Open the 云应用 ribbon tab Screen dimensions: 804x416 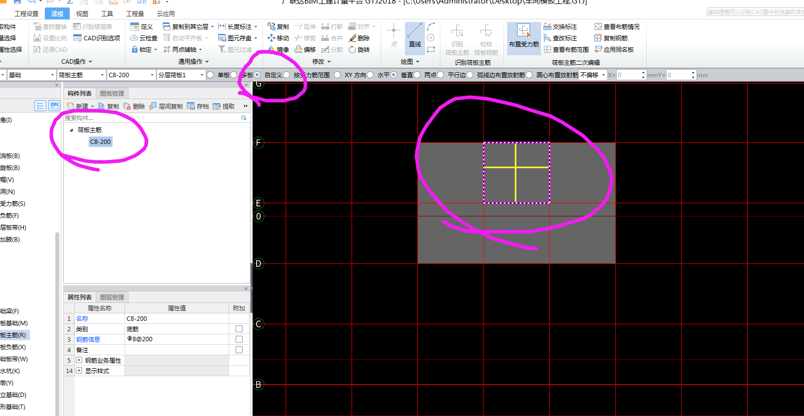point(166,13)
